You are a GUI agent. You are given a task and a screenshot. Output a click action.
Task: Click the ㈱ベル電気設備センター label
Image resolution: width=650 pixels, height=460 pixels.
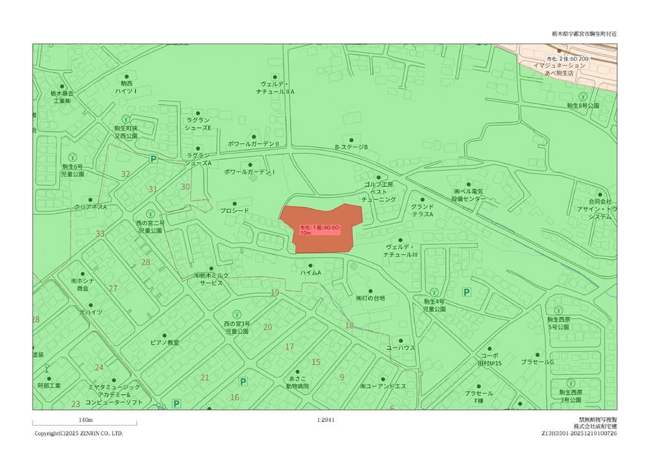[x=469, y=195]
